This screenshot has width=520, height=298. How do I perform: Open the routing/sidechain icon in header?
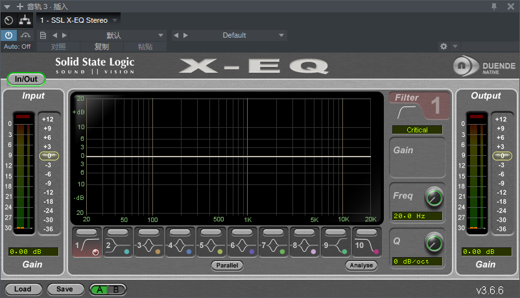pos(25,20)
